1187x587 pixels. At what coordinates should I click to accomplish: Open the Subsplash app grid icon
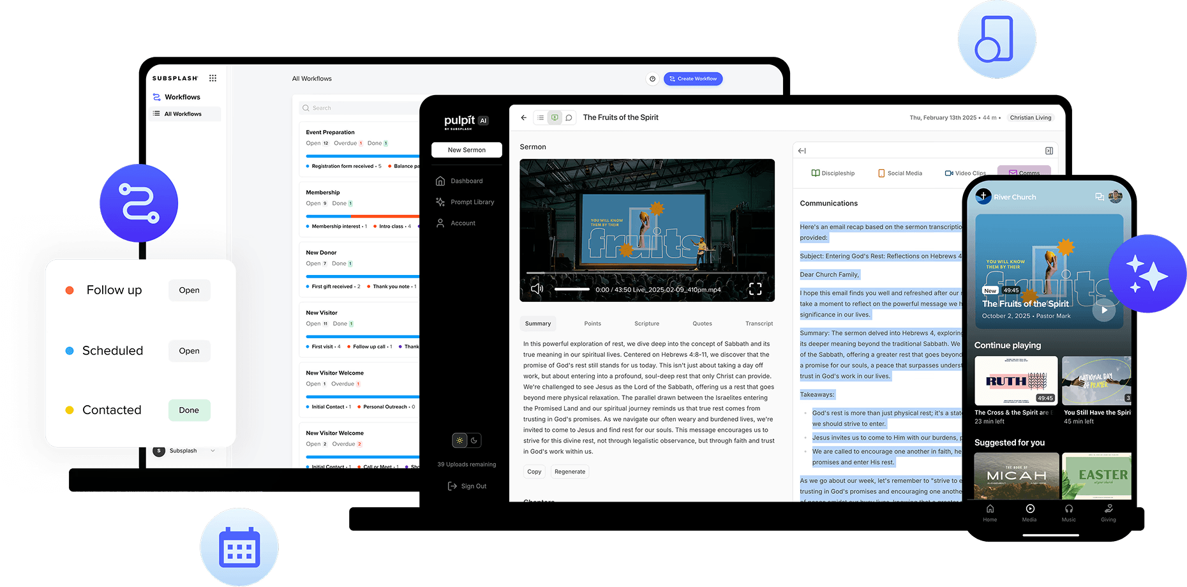pos(213,78)
